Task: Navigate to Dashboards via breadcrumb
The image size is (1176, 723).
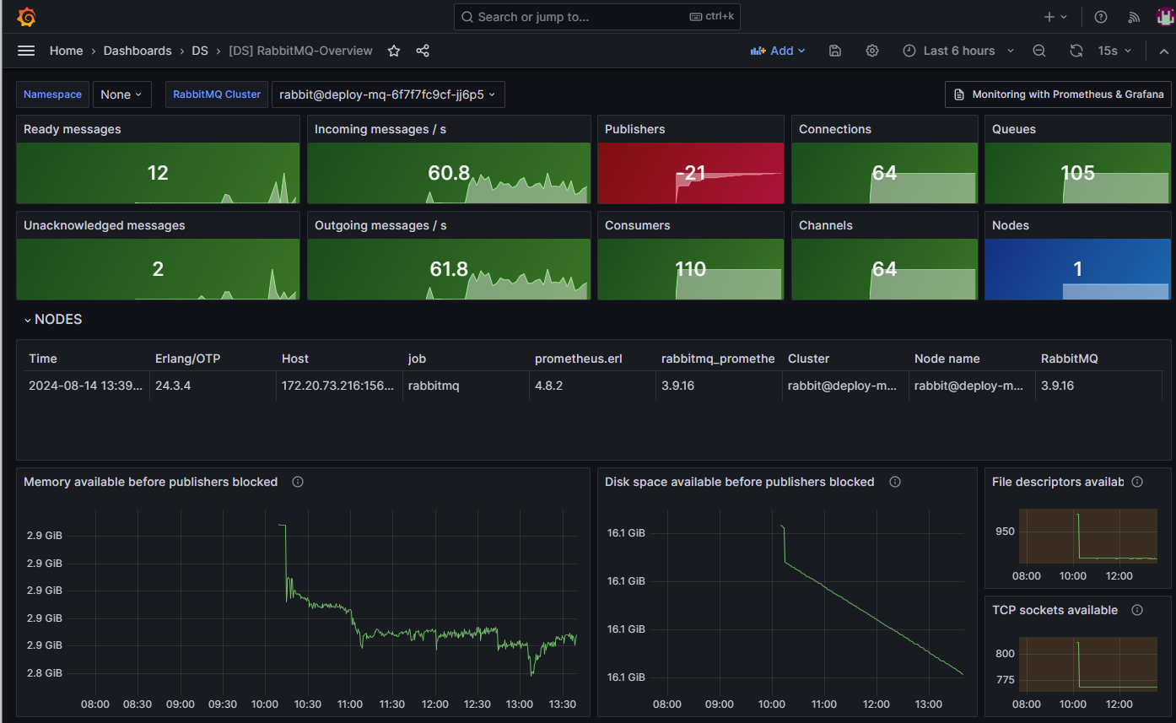Action: pos(138,51)
